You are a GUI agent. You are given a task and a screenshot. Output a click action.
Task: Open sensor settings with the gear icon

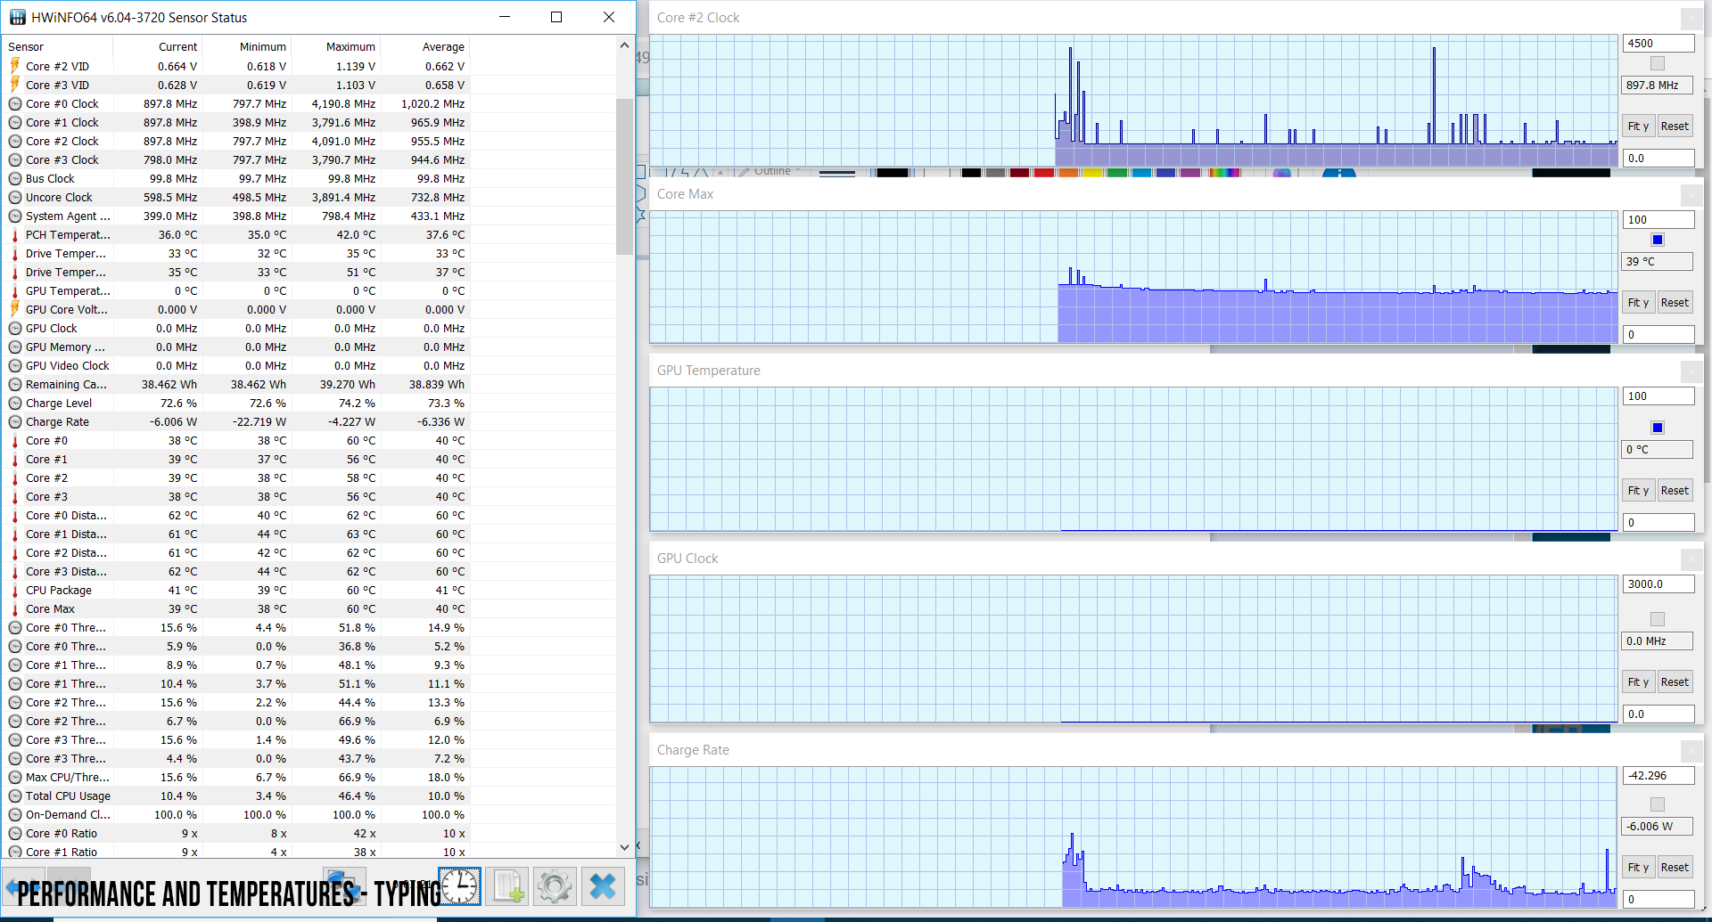[x=555, y=885]
